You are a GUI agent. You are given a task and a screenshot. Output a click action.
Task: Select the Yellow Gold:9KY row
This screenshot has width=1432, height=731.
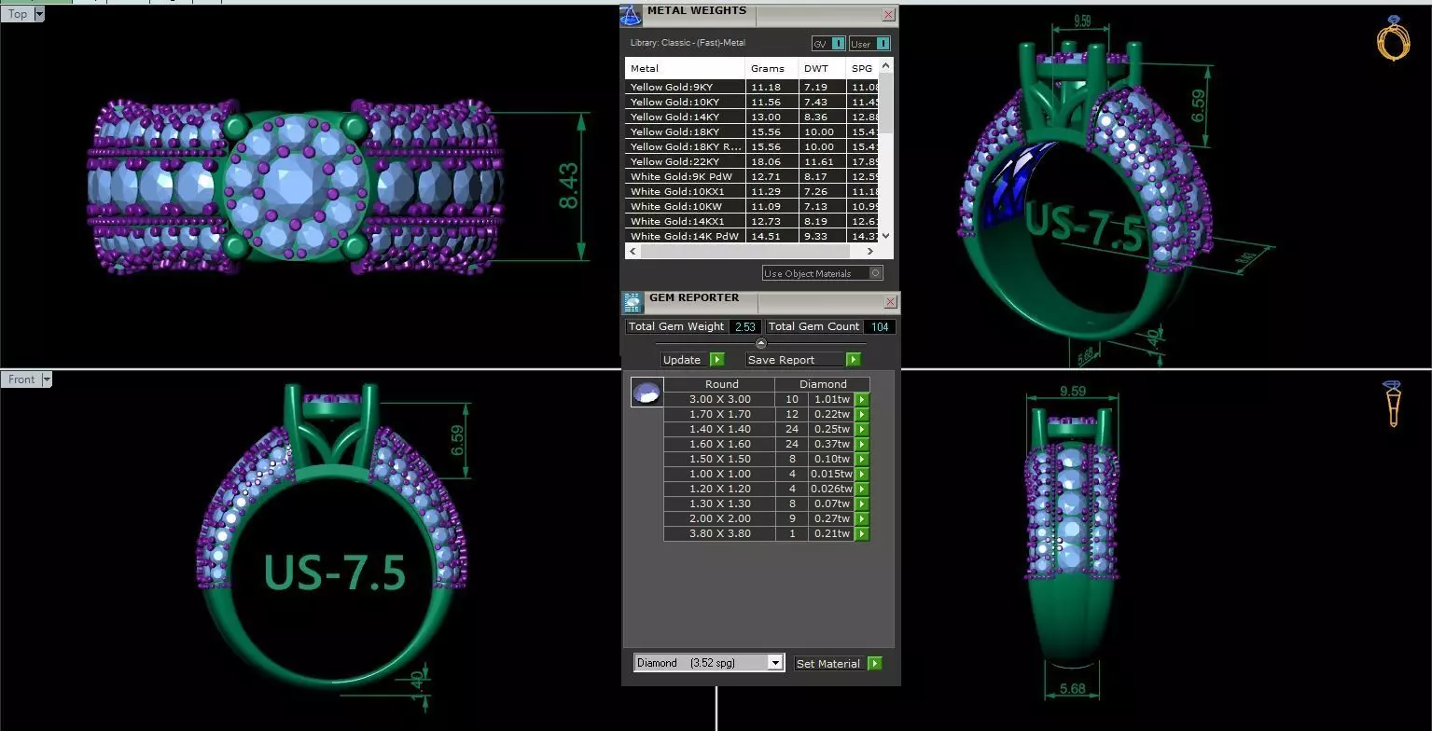pos(753,87)
